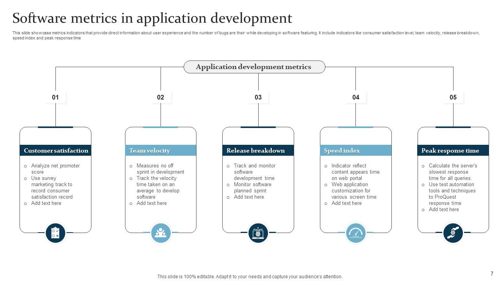Select the Team velocity card

coord(161,180)
